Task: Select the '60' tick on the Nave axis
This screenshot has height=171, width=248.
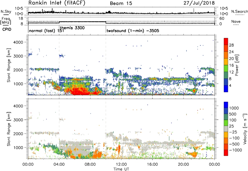Action: tap(222, 19)
